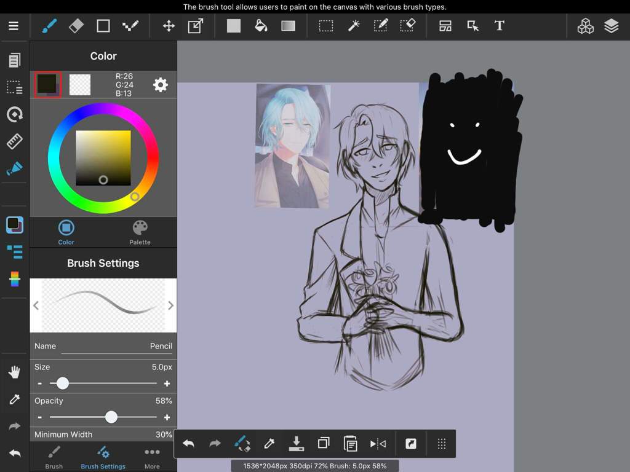Screen dimensions: 630x472
Task: Open the More tab
Action: [152, 457]
